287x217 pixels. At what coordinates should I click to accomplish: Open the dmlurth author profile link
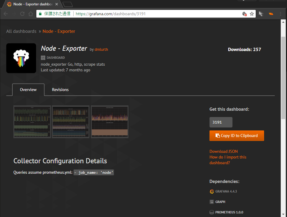[x=101, y=50]
